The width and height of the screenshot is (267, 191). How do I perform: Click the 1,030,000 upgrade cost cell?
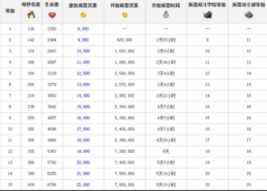click(x=124, y=51)
